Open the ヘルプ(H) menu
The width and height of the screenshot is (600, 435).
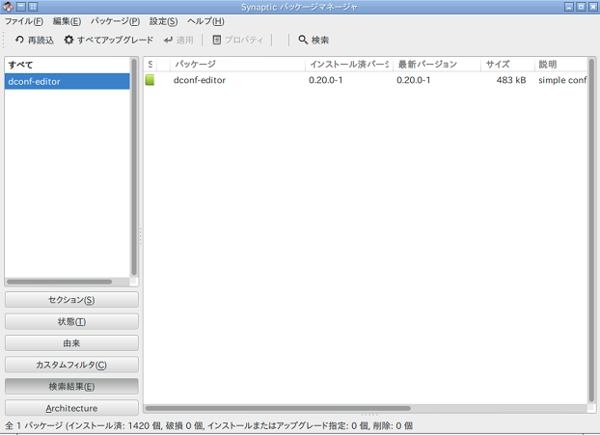click(205, 21)
